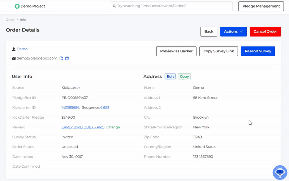
Task: Click the Back button
Action: pos(209,32)
